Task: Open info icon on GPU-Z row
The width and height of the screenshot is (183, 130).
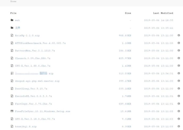Action: 179,119
